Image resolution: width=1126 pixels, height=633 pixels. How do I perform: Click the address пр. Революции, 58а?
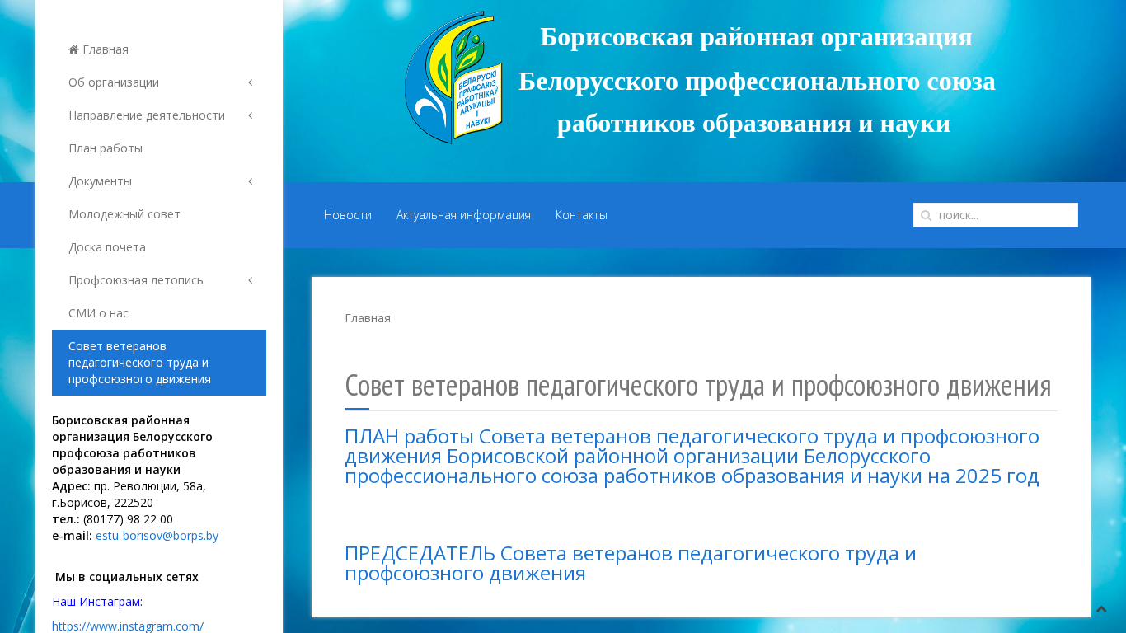[150, 486]
